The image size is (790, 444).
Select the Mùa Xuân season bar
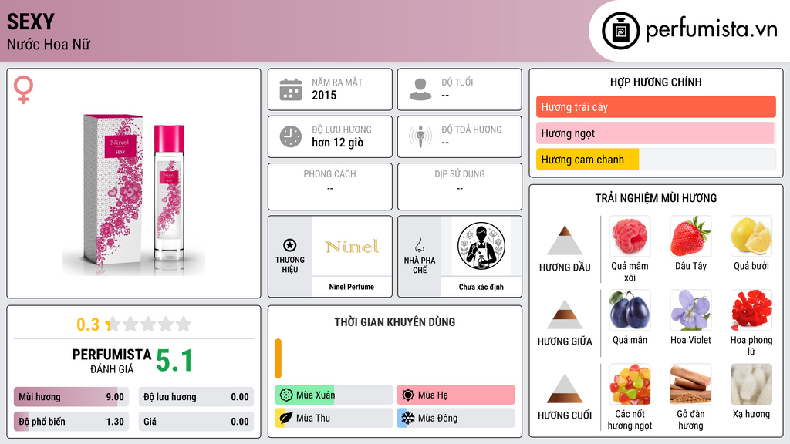[x=333, y=395]
